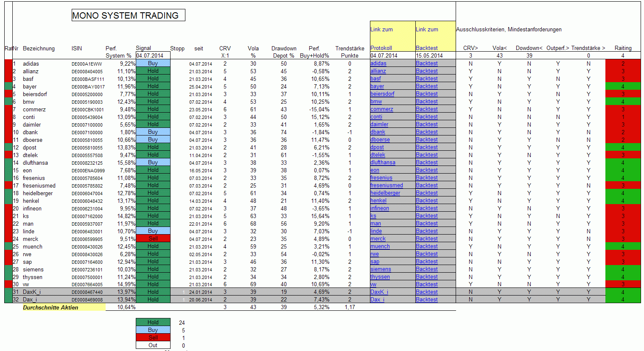Image resolution: width=644 pixels, height=351 pixels.
Task: Open the dlufthansa Protokoll link
Action: 383,163
